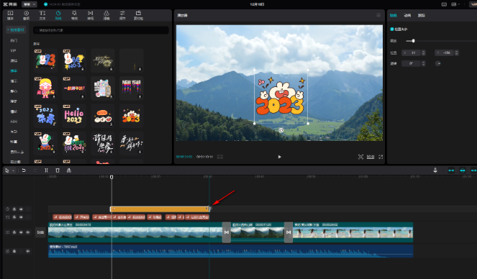Open the Effects (特效) panel tab
Screen dimensions: 477x279
click(74, 15)
